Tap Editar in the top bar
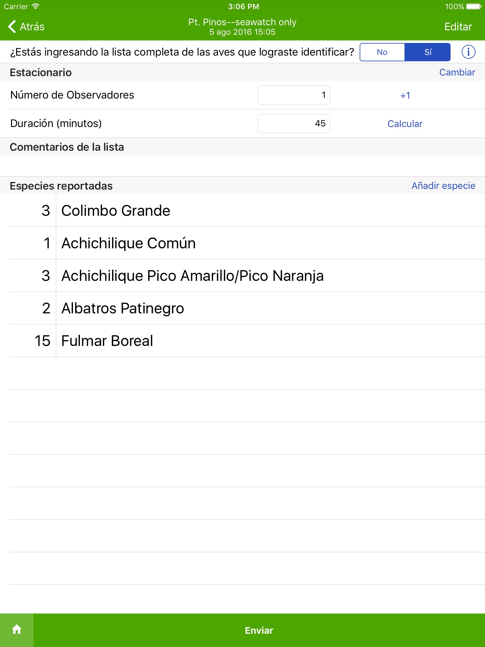485x647 pixels. (458, 27)
